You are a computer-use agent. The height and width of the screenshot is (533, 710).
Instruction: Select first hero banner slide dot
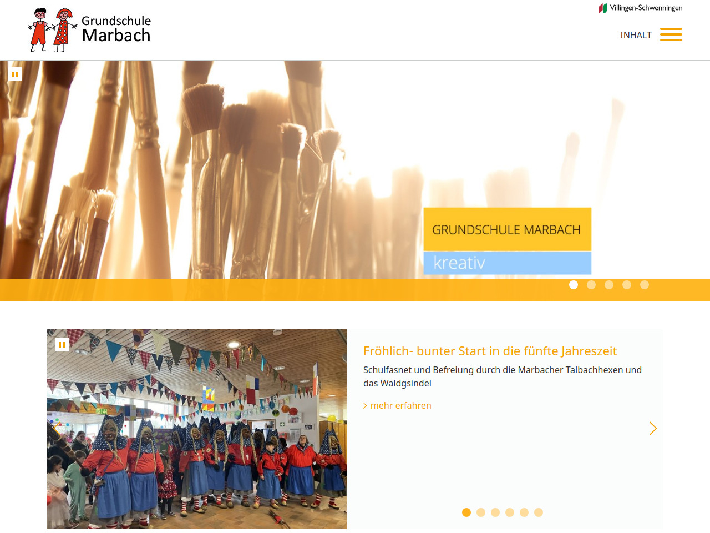coord(574,285)
